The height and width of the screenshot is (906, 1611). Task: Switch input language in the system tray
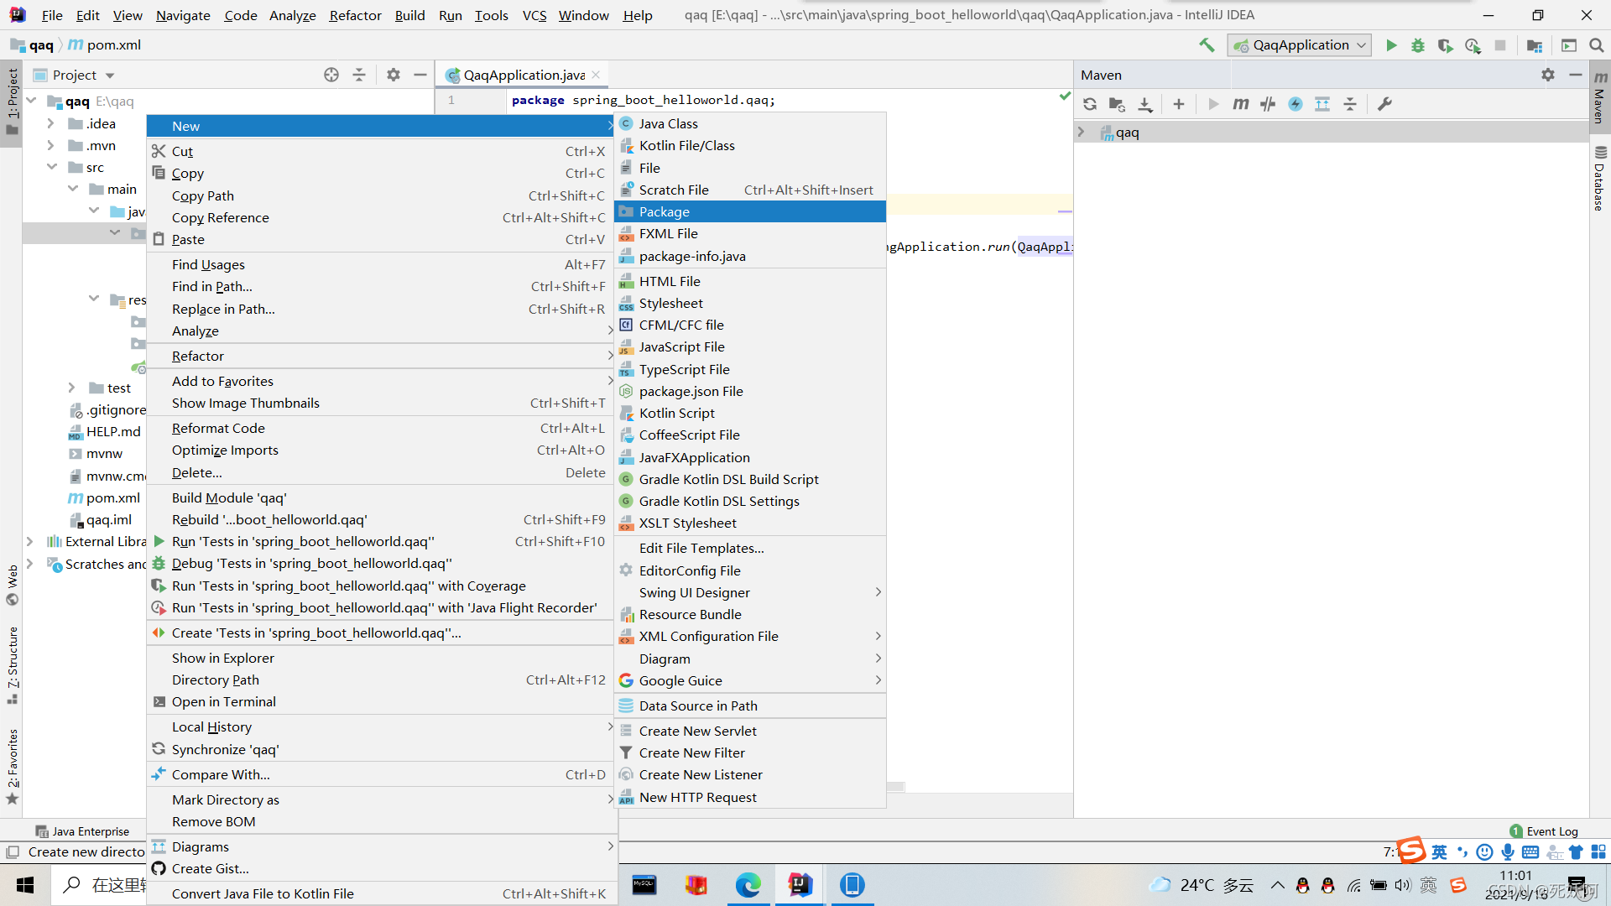1429,884
